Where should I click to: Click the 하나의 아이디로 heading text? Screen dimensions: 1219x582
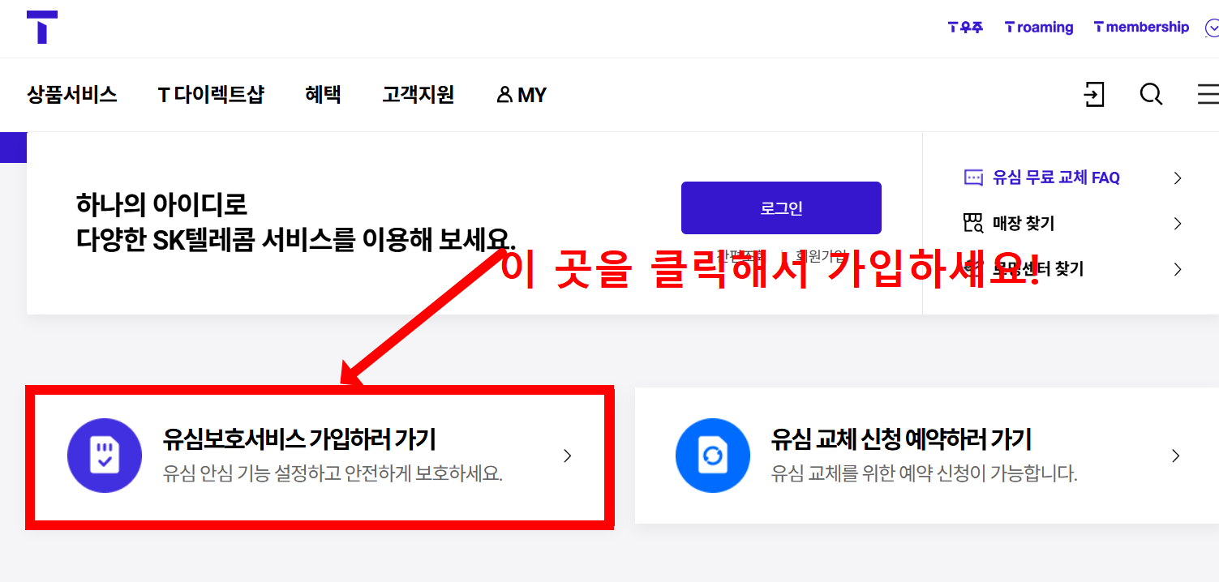161,204
